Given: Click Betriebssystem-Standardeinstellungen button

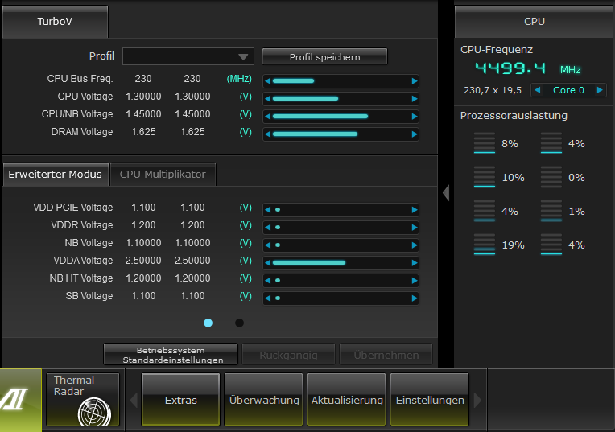Looking at the screenshot, I should pos(171,355).
